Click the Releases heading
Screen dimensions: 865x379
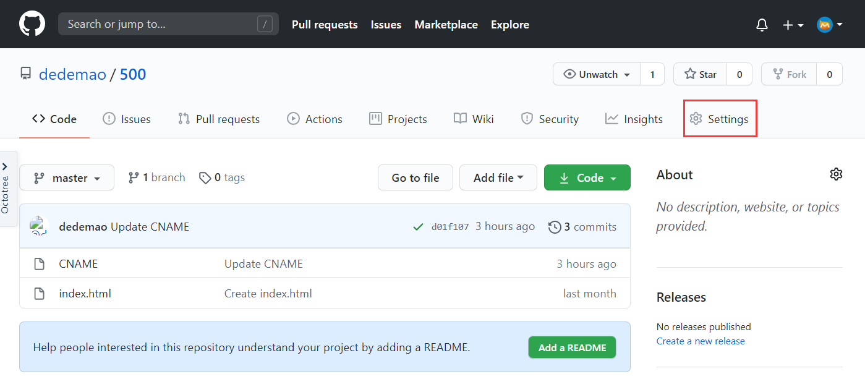click(x=681, y=297)
